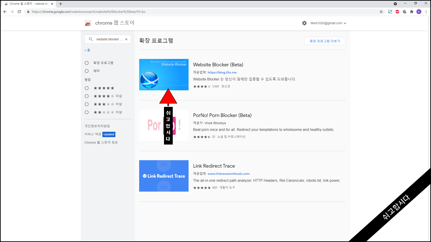Click 소셜 및 커뮤니케이션 category label

coord(231,137)
